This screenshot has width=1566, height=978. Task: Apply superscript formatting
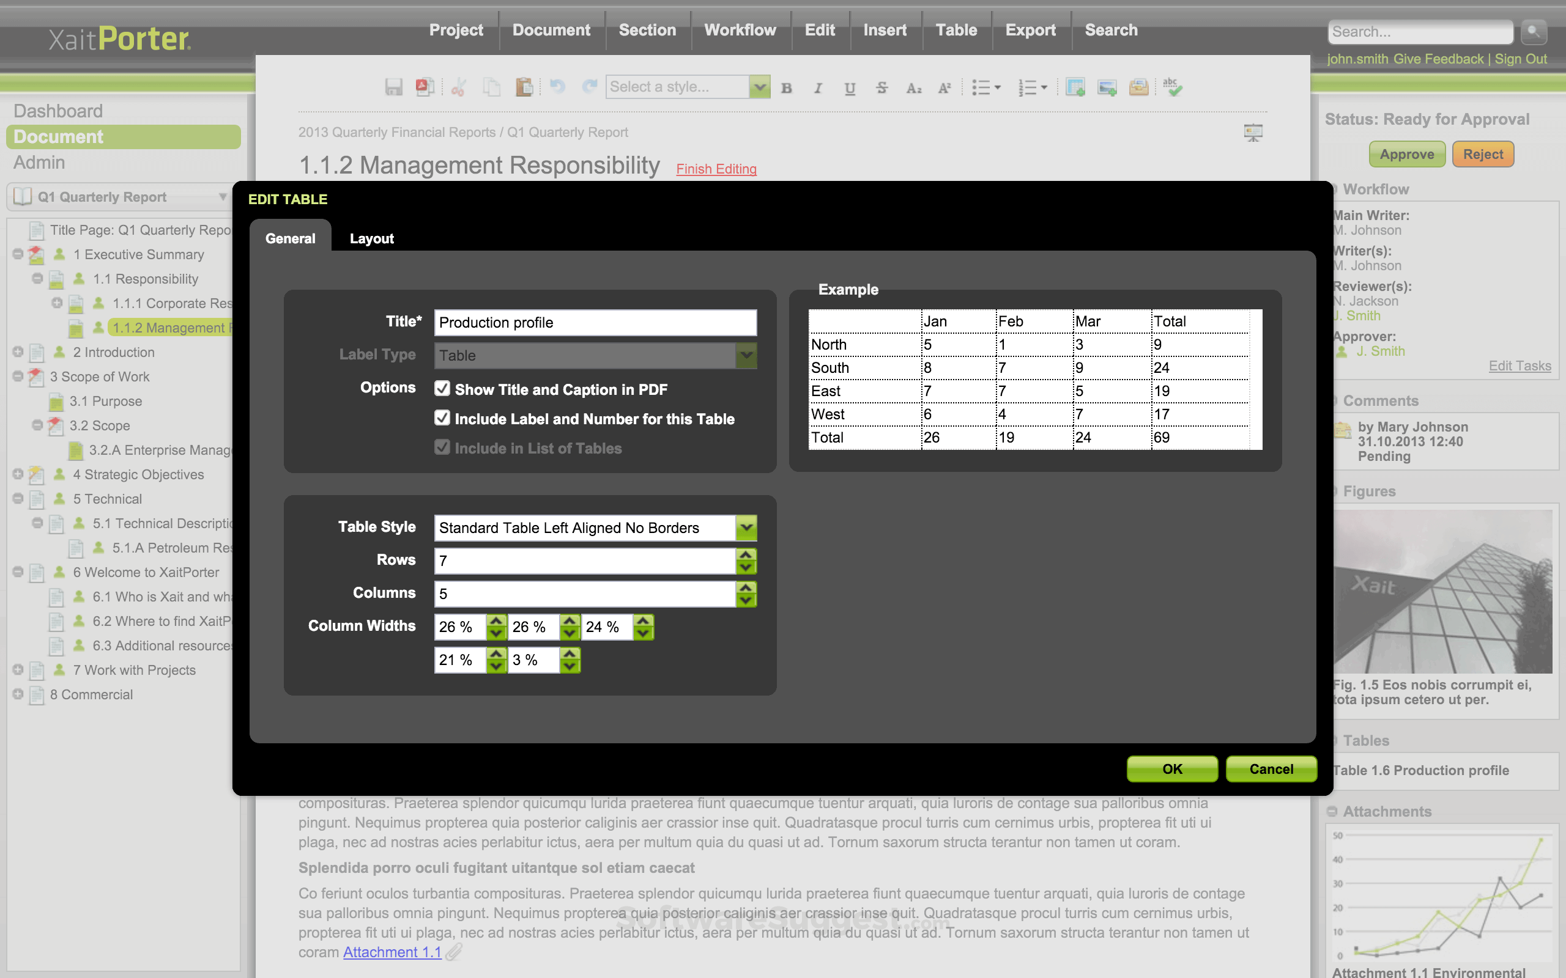click(944, 87)
